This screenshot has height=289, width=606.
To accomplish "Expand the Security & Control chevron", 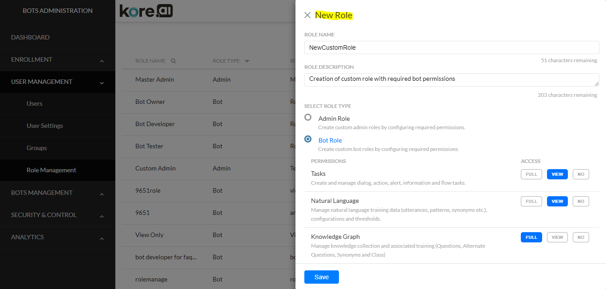I will tap(102, 216).
